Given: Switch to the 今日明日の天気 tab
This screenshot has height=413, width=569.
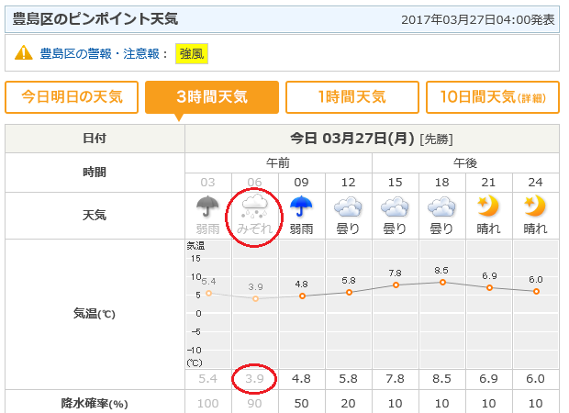Looking at the screenshot, I should [x=72, y=97].
